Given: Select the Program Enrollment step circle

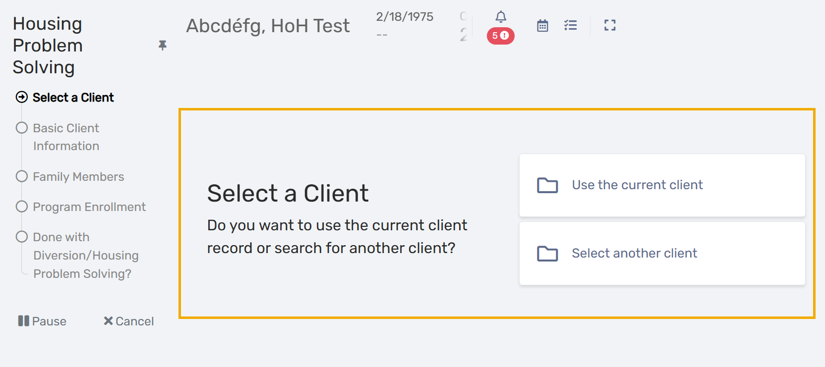Looking at the screenshot, I should 22,207.
